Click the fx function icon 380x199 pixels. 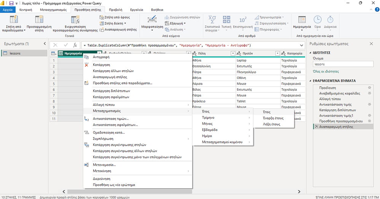[x=75, y=45]
